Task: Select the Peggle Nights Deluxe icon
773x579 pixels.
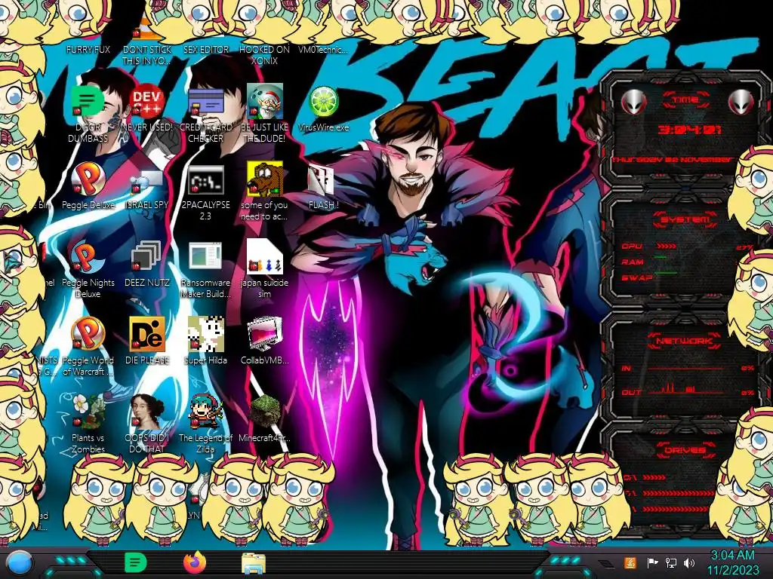Action: tap(88, 258)
